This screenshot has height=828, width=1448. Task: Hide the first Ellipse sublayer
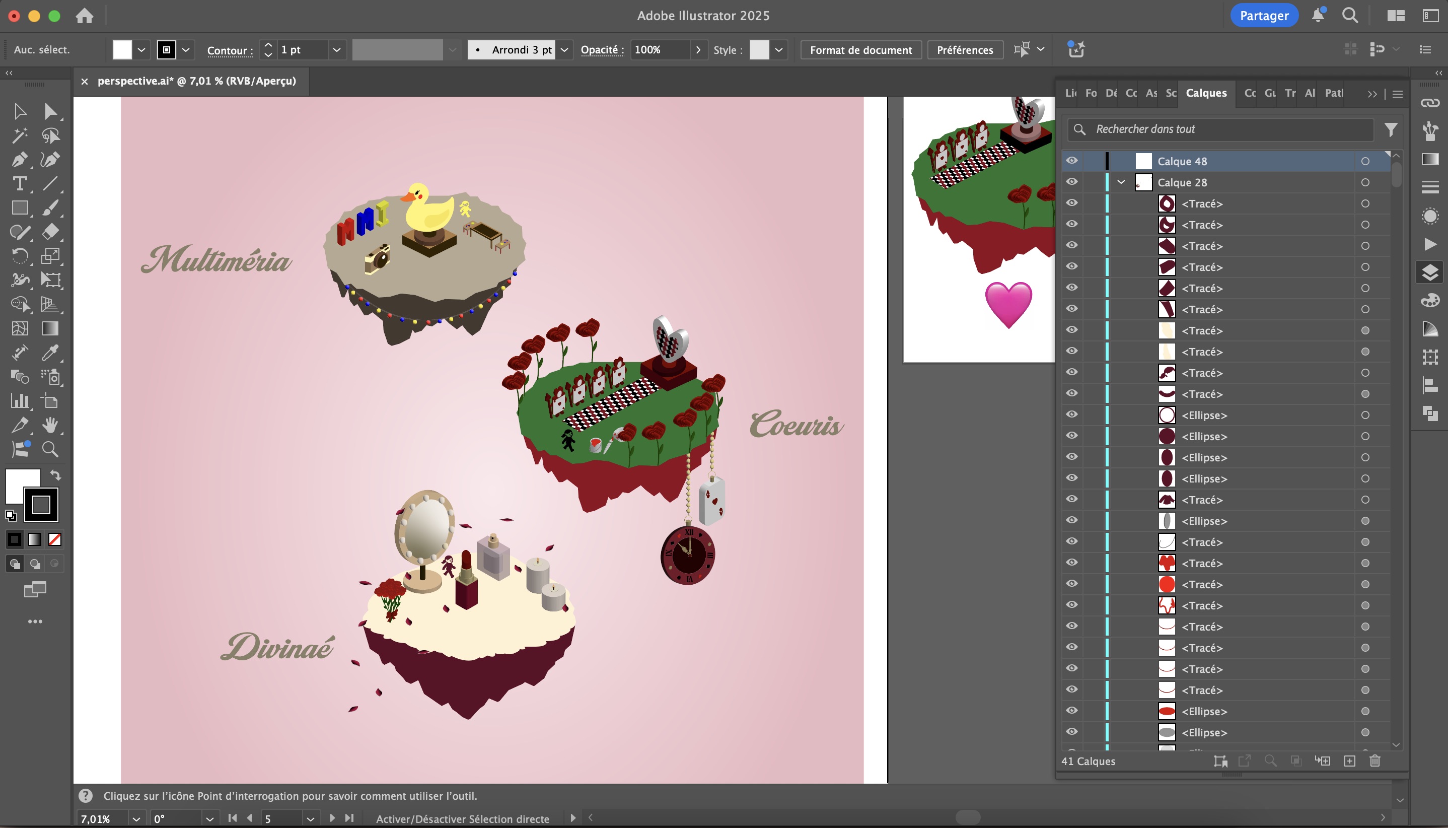[1071, 415]
